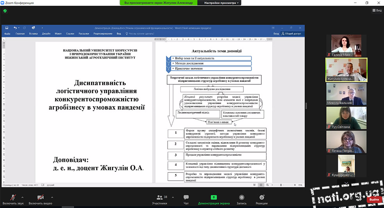Screen dimensions: 384x208
Task: Click heading Актуальність теми доповіді
Action: click(x=216, y=51)
